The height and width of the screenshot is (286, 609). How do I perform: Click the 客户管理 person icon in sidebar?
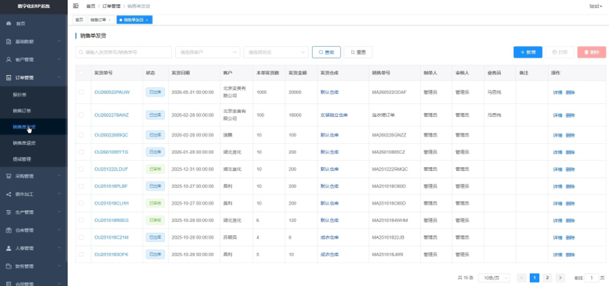click(x=9, y=59)
